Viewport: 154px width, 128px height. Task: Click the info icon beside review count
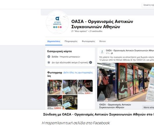[x=91, y=62]
